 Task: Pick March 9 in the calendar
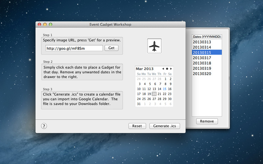tap(170, 84)
